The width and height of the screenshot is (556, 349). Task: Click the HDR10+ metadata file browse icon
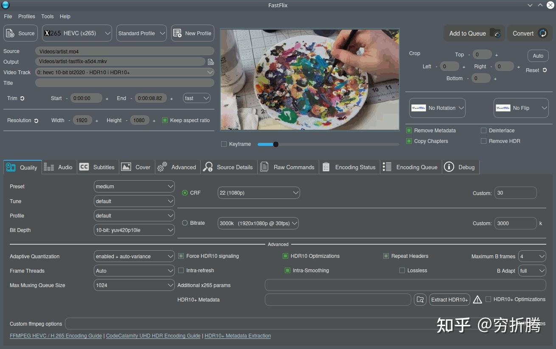click(x=420, y=300)
